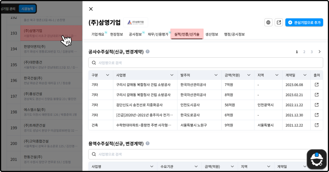Open source link for 2022.11.22 contract row
329x172 pixels.
(x=317, y=104)
